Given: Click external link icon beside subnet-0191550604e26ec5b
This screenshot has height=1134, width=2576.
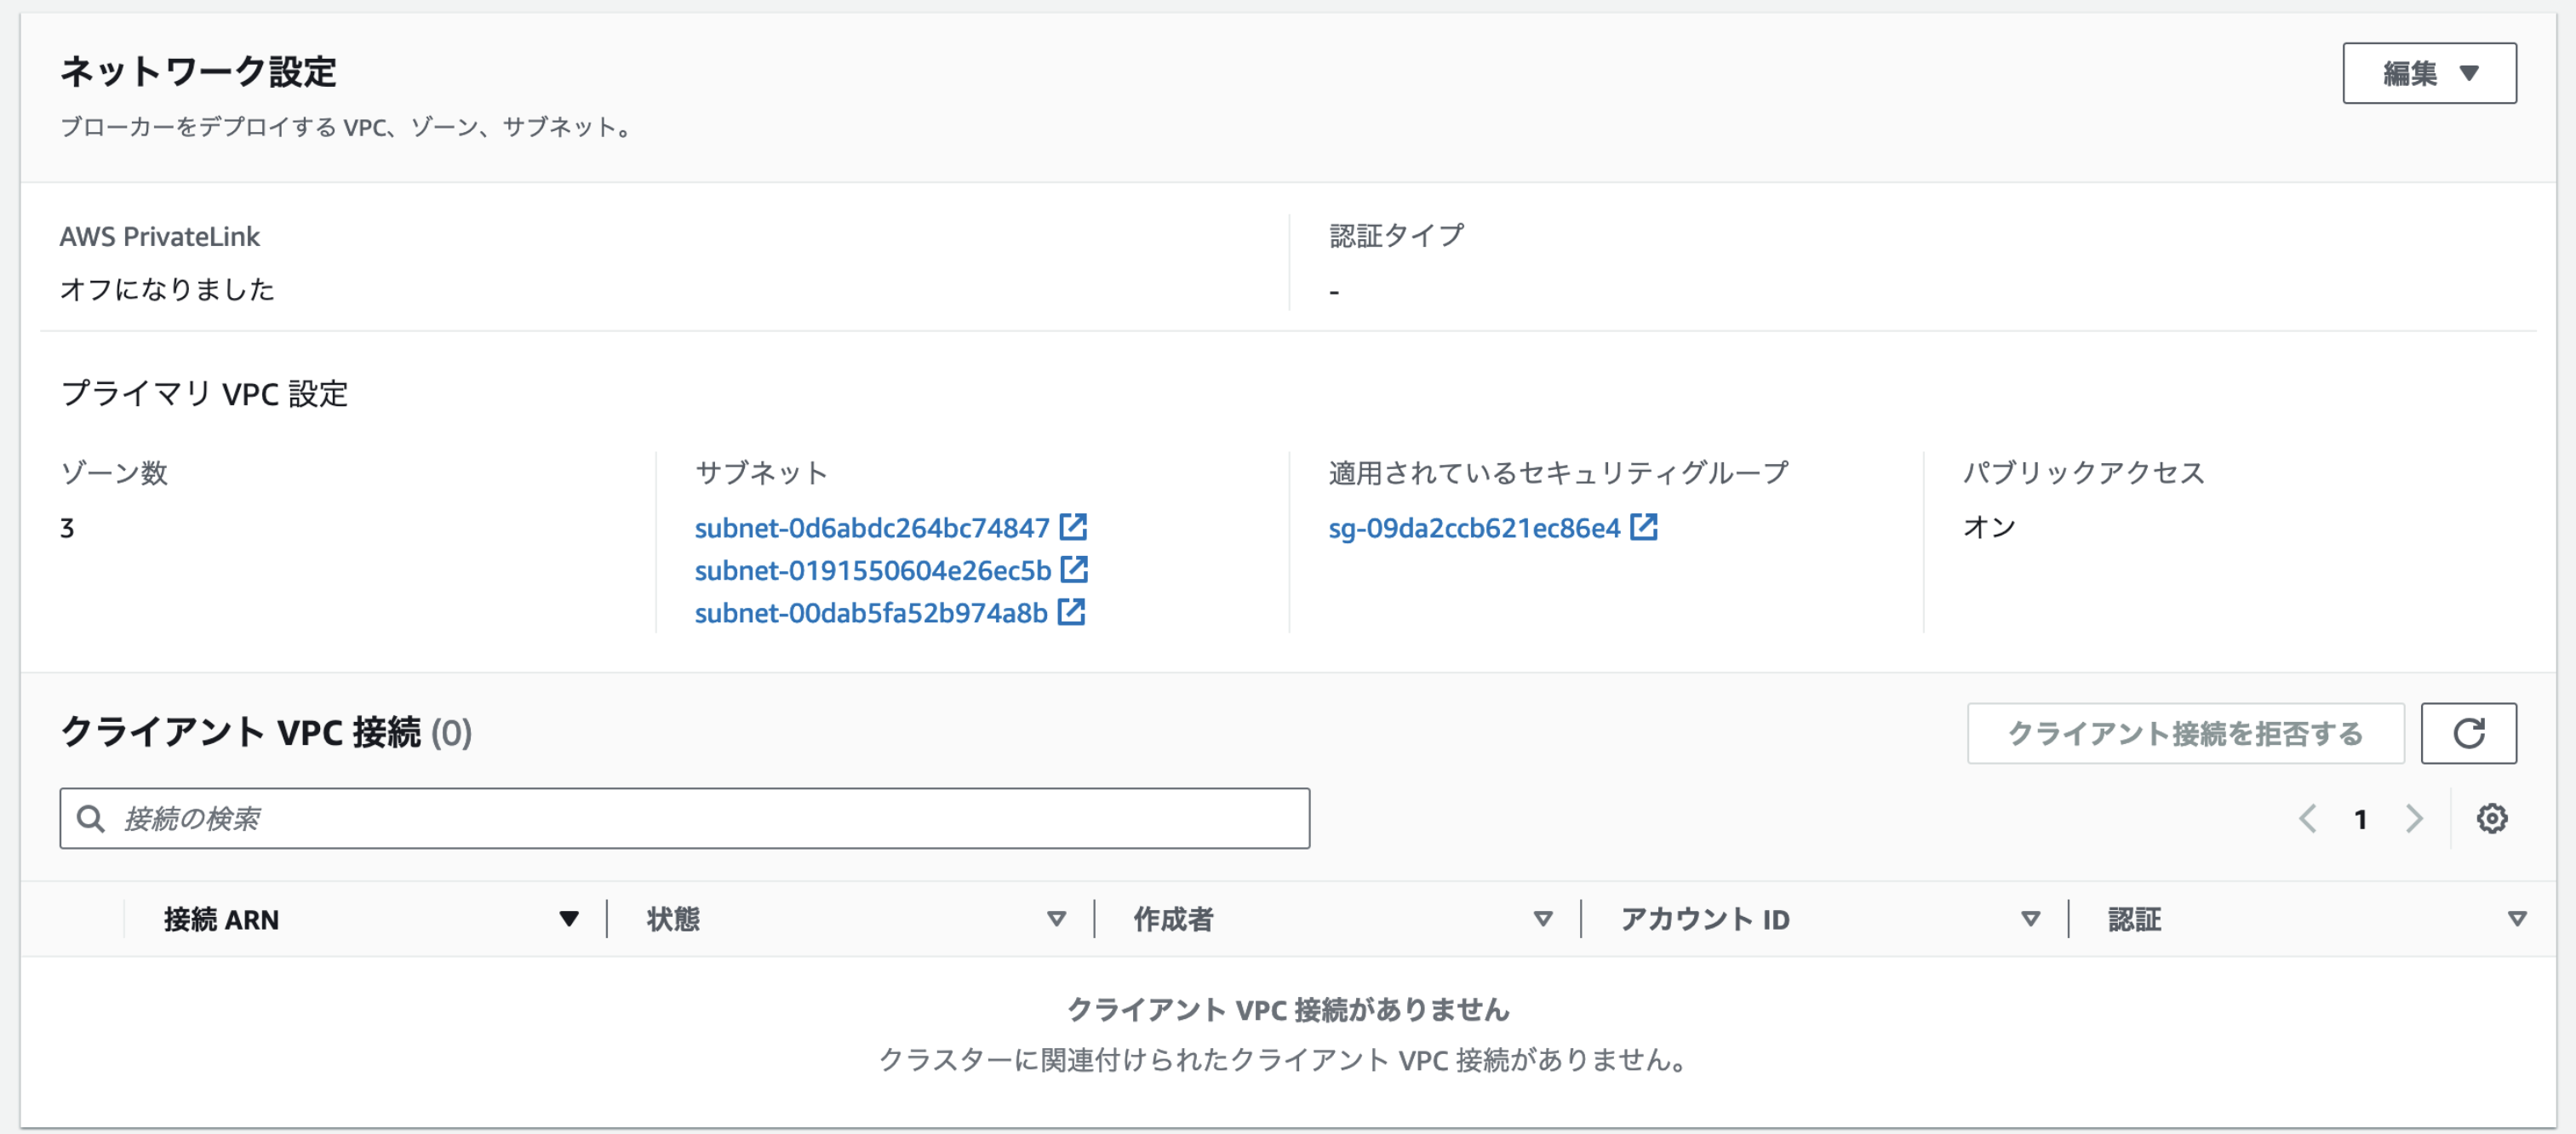Looking at the screenshot, I should point(1074,569).
